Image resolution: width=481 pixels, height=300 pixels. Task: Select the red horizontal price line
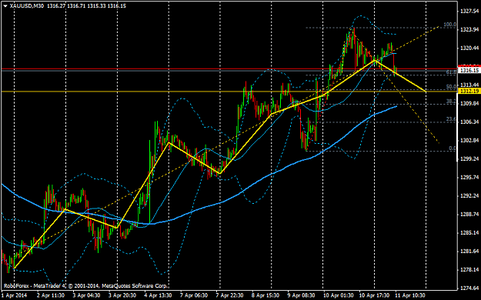229,68
